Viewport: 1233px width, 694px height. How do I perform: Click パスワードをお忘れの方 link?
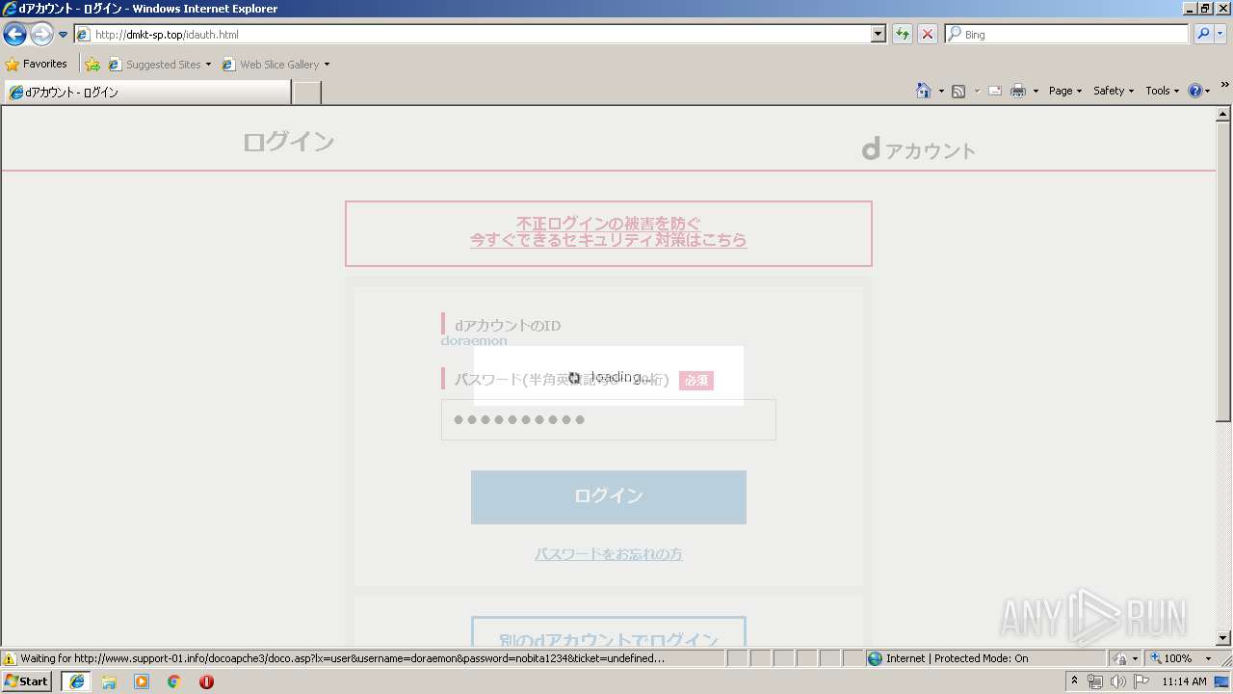click(609, 554)
